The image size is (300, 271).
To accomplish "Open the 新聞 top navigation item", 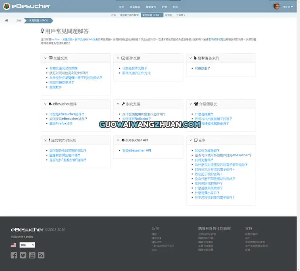I will pyautogui.click(x=165, y=7).
